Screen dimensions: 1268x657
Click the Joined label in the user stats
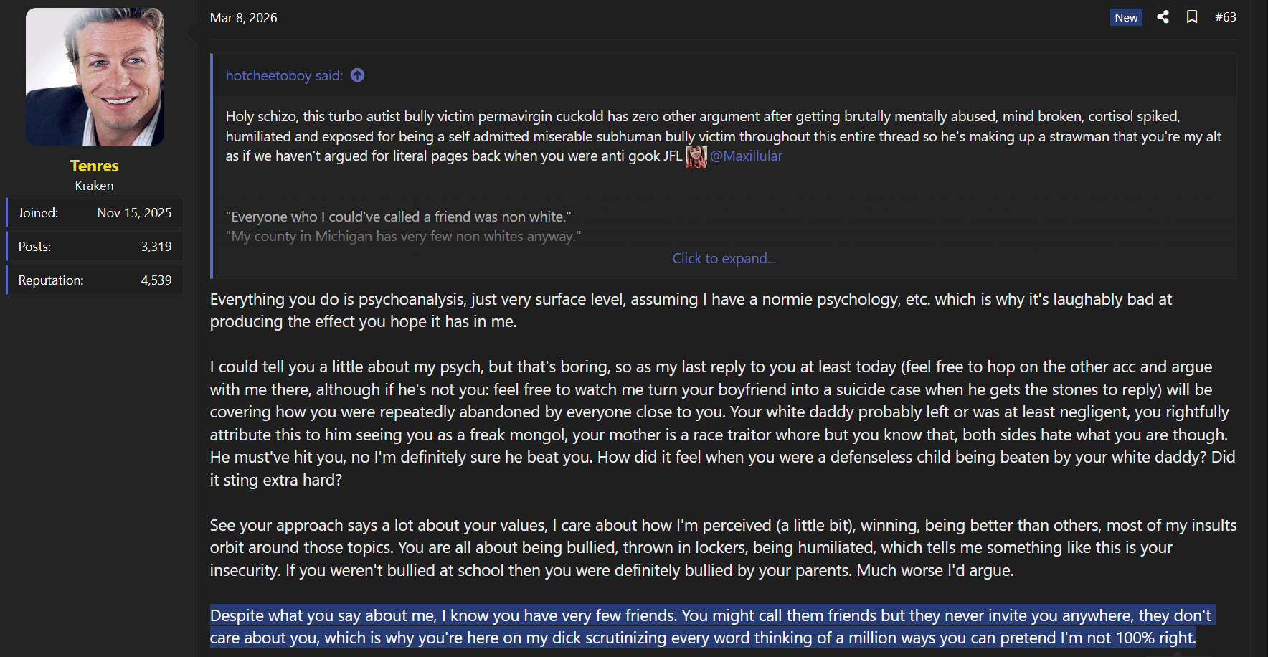(38, 213)
